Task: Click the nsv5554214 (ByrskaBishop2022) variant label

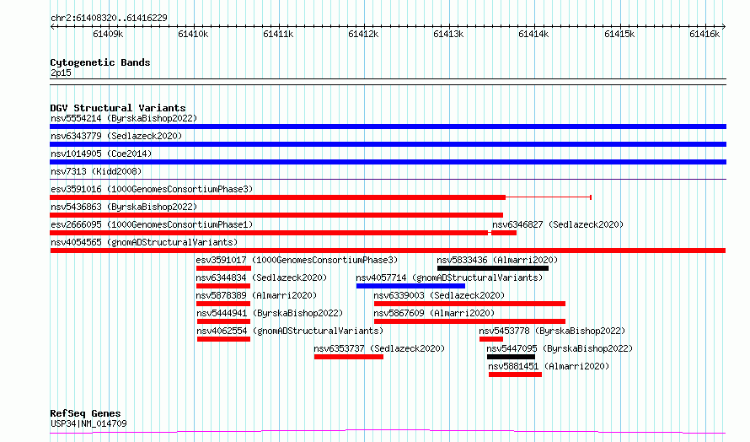Action: [x=124, y=118]
